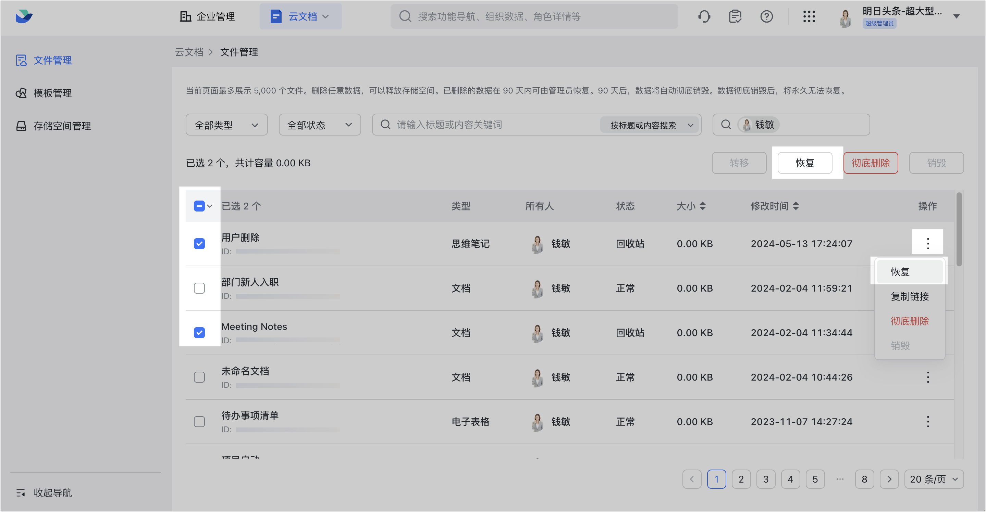Focus the title or content keyword field
The width and height of the screenshot is (986, 512).
point(486,125)
